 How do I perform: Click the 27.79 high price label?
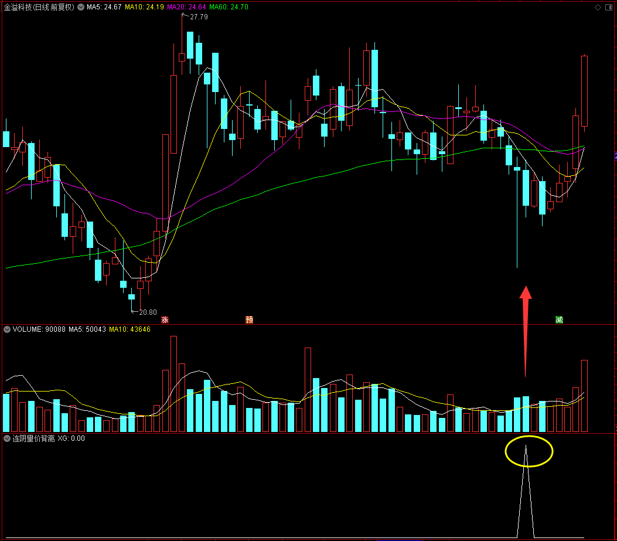click(x=199, y=17)
